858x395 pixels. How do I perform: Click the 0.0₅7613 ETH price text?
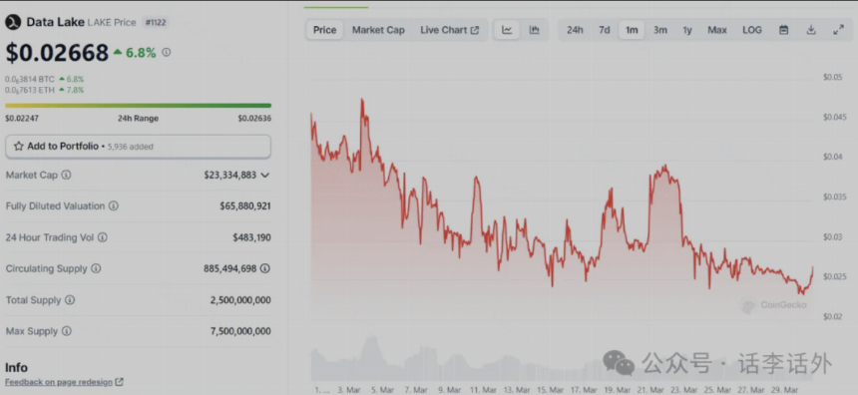click(30, 90)
